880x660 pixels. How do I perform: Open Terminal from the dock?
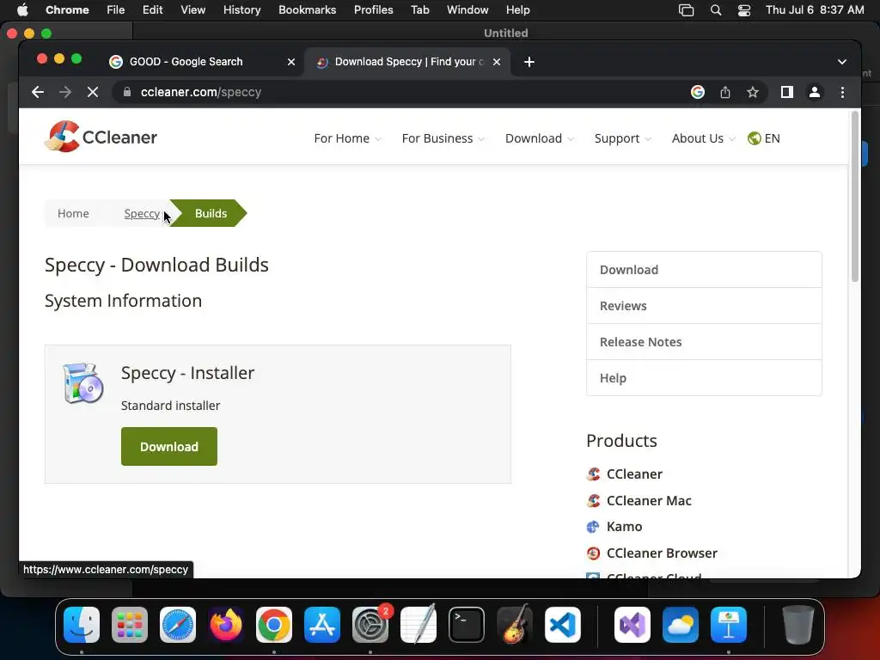coord(467,625)
